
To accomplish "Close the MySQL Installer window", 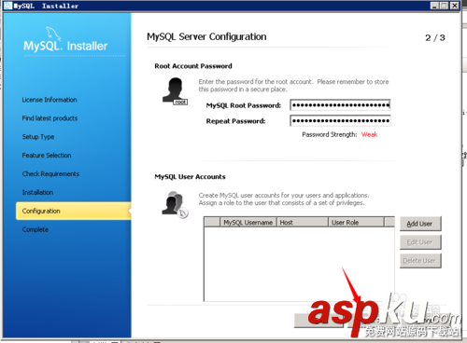I will 455,6.
